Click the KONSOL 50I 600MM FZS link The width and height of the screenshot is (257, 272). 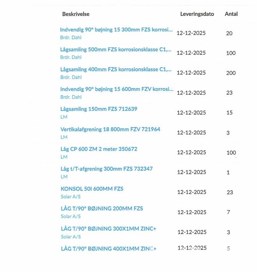(x=92, y=189)
